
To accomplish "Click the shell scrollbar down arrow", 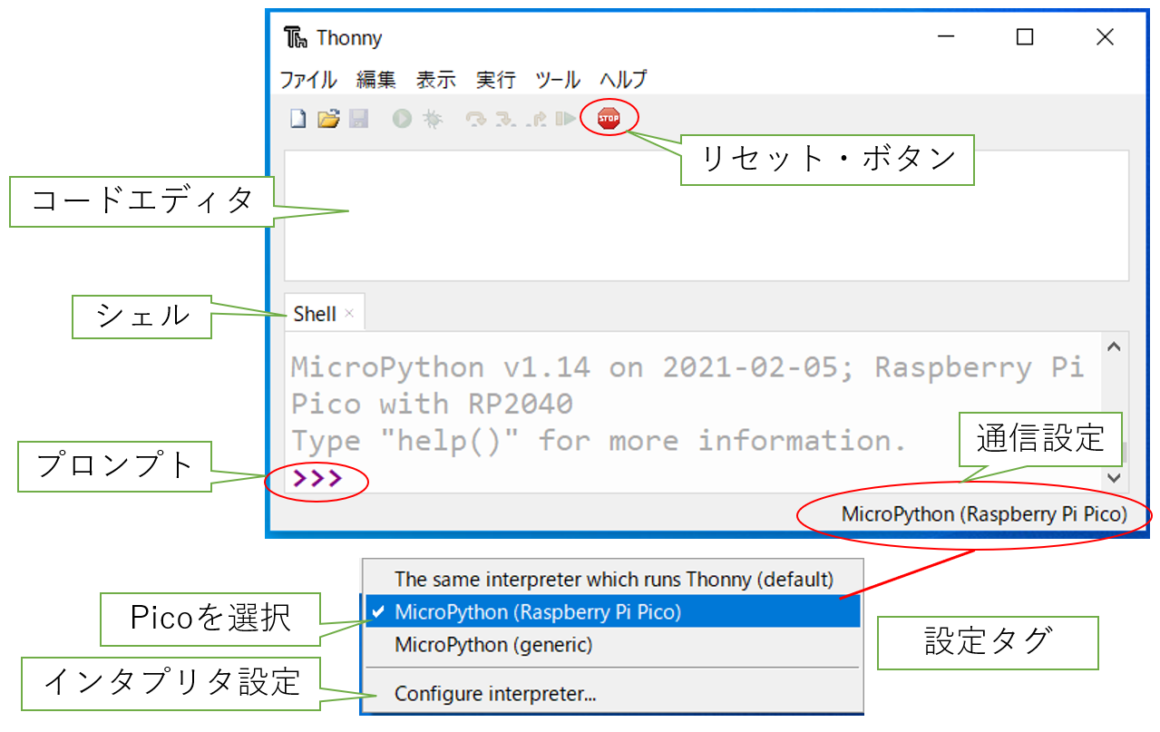I will [1115, 477].
